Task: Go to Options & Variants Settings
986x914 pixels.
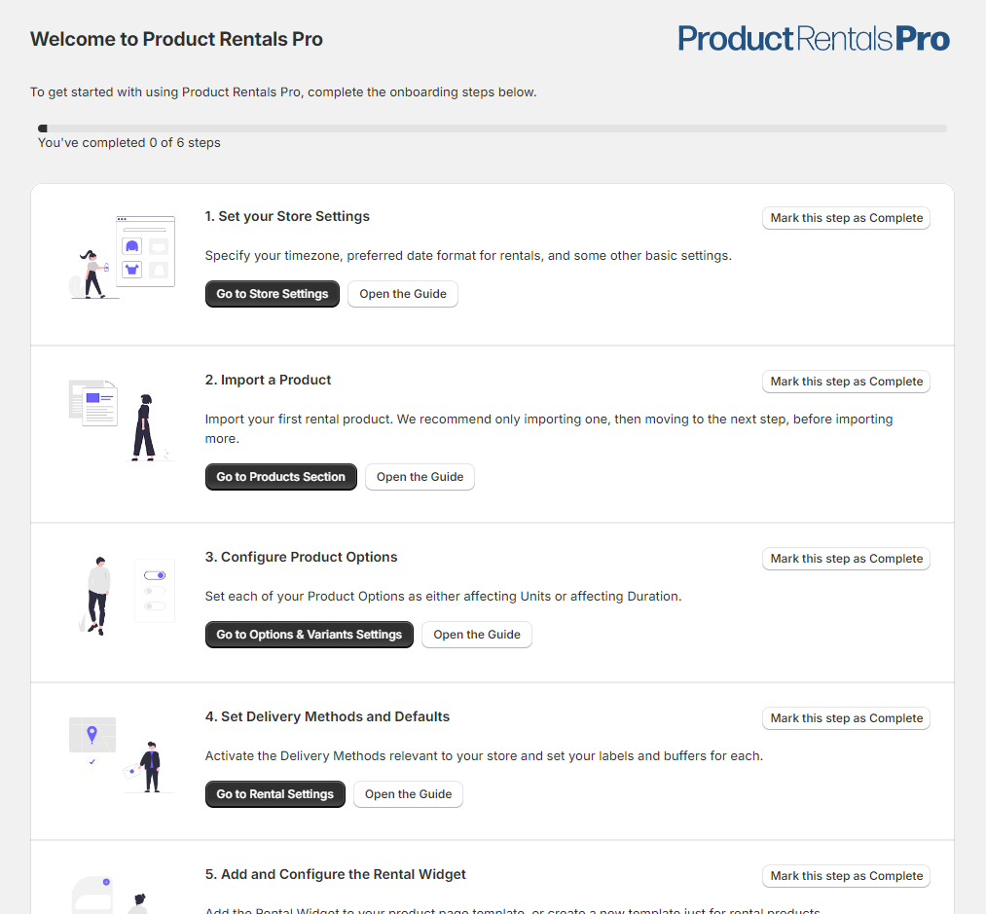Action: click(x=310, y=635)
